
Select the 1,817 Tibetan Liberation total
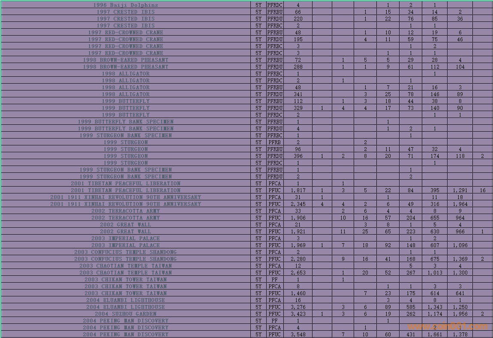click(x=298, y=190)
